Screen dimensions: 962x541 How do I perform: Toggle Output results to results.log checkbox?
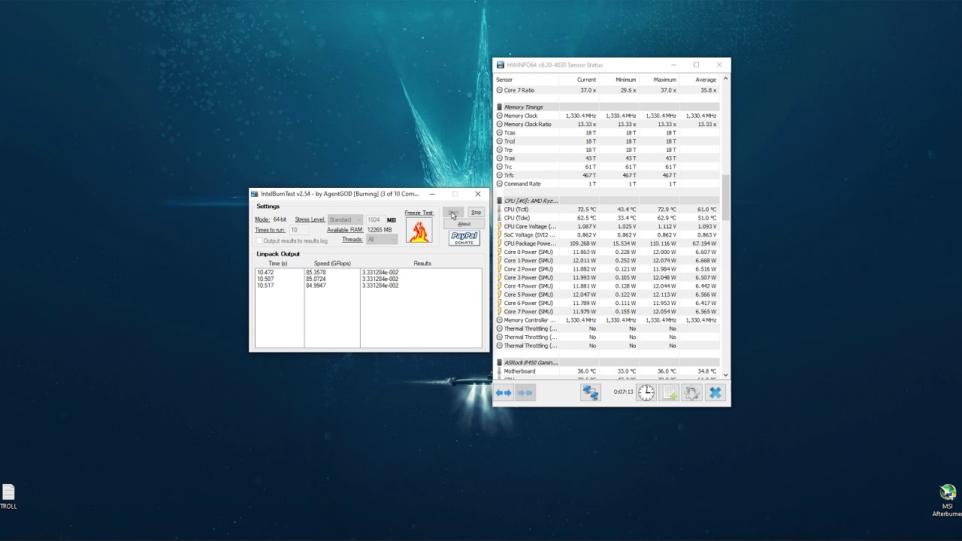[259, 241]
